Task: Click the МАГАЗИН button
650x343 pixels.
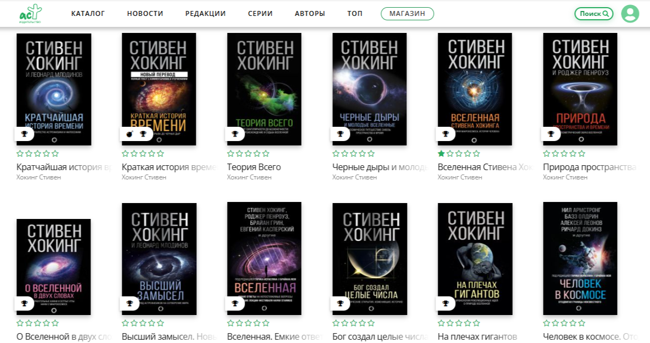Action: [x=407, y=14]
